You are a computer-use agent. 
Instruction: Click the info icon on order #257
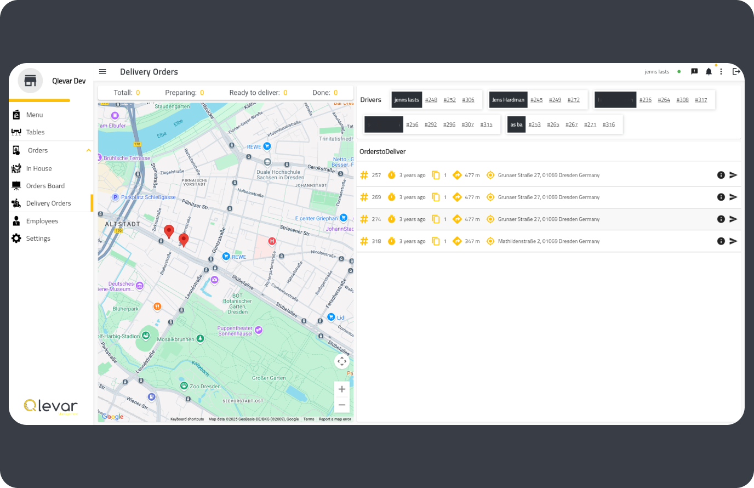click(x=721, y=175)
